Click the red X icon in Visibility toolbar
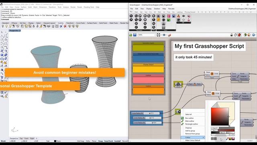The image size is (257, 145). [65, 26]
